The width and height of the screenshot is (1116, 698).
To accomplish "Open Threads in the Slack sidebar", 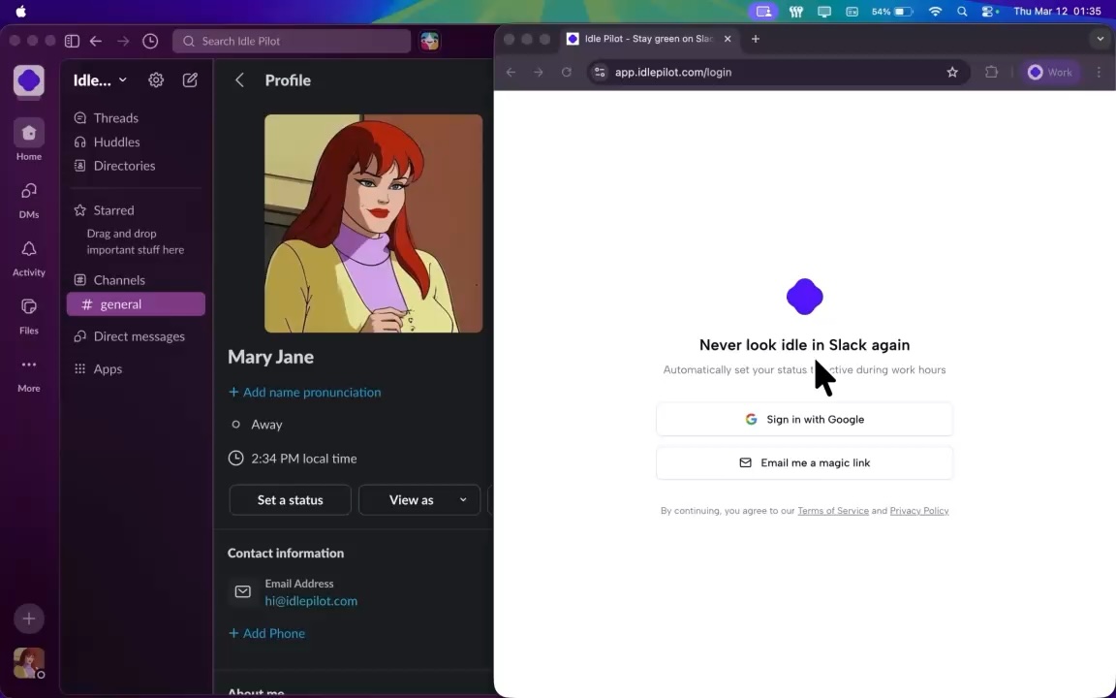I will [116, 117].
